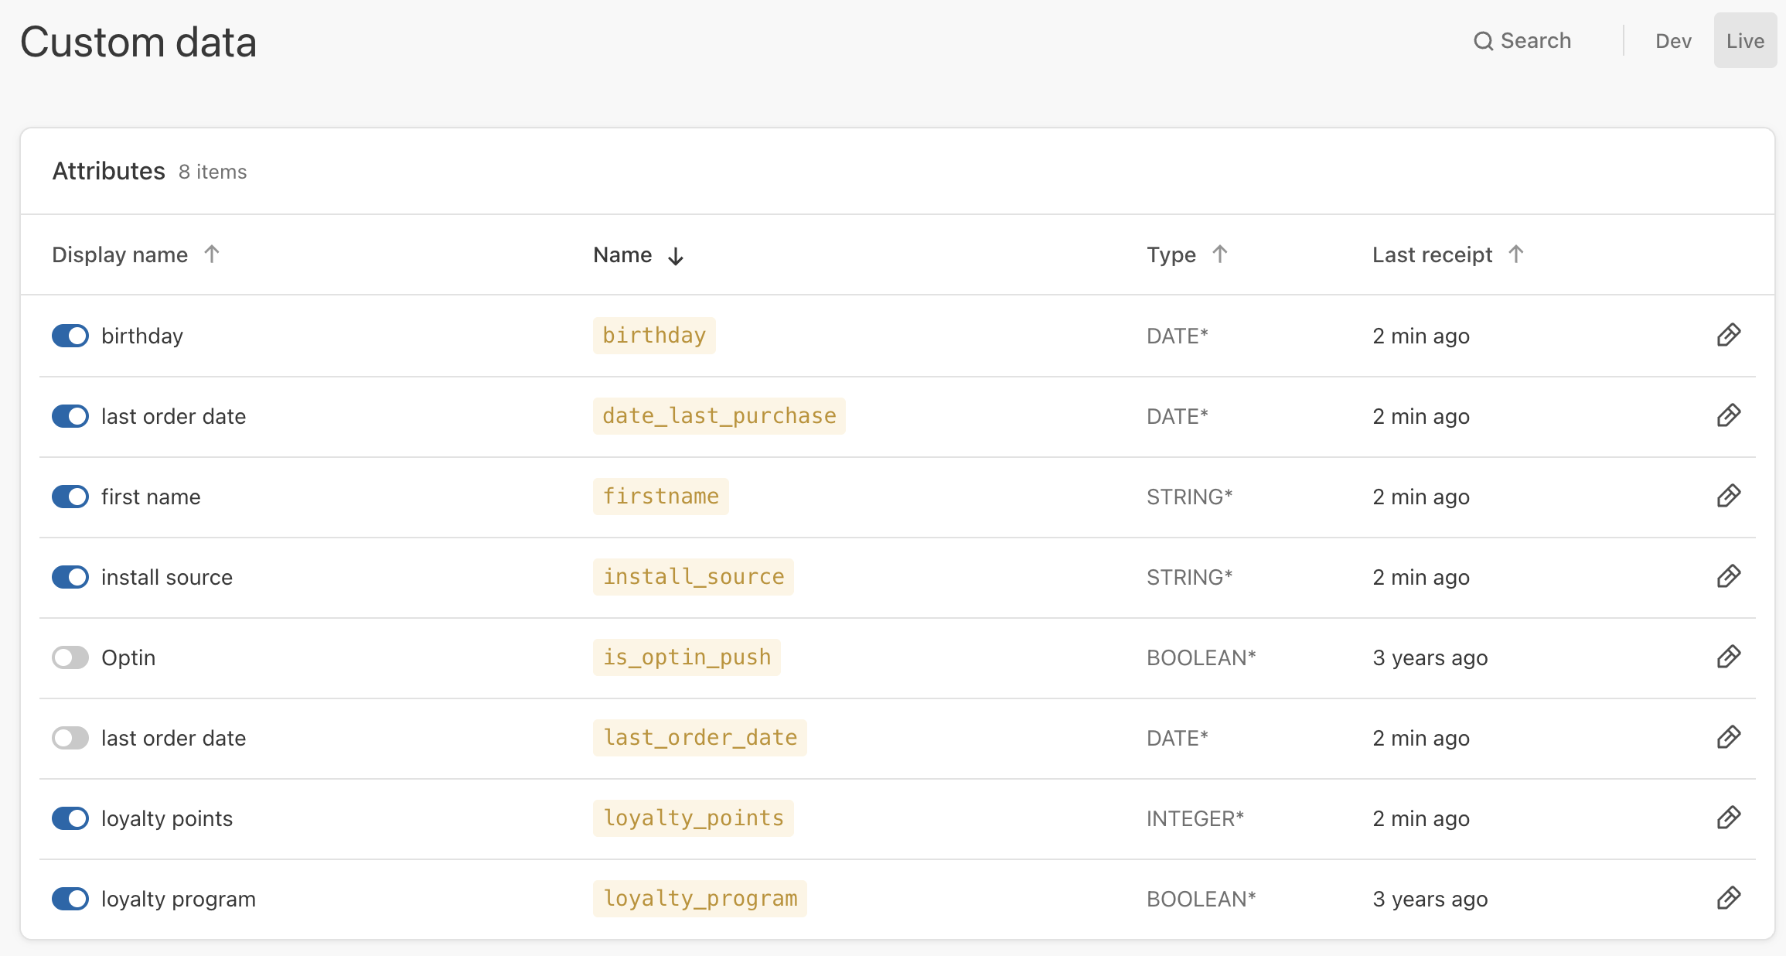1786x956 pixels.
Task: Click the install_source name tag
Action: [693, 577]
